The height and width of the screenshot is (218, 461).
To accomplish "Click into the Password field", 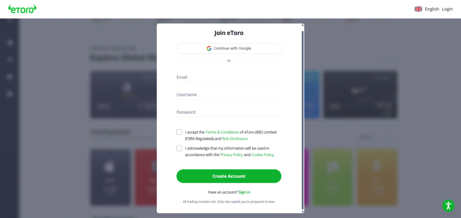I will pos(229,112).
